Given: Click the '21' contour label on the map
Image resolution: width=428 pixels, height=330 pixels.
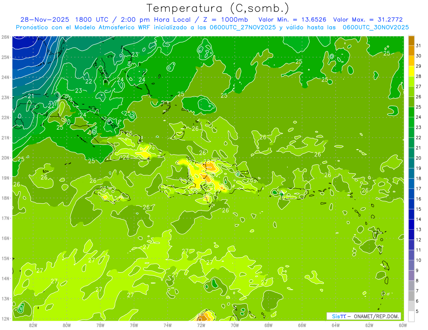Looking at the screenshot, I should point(31,96).
